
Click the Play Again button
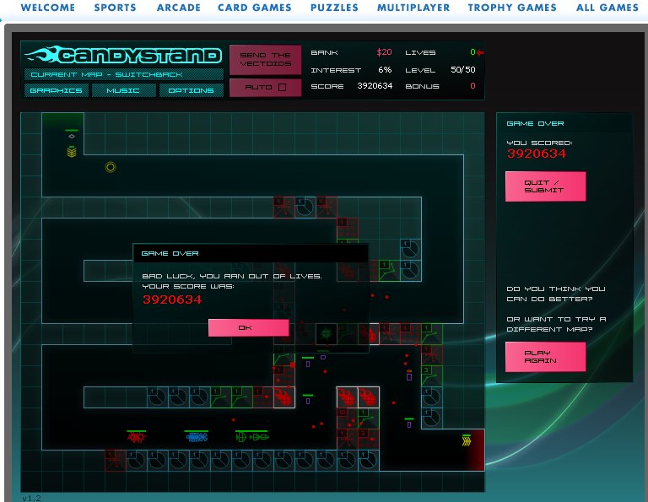[x=545, y=357]
